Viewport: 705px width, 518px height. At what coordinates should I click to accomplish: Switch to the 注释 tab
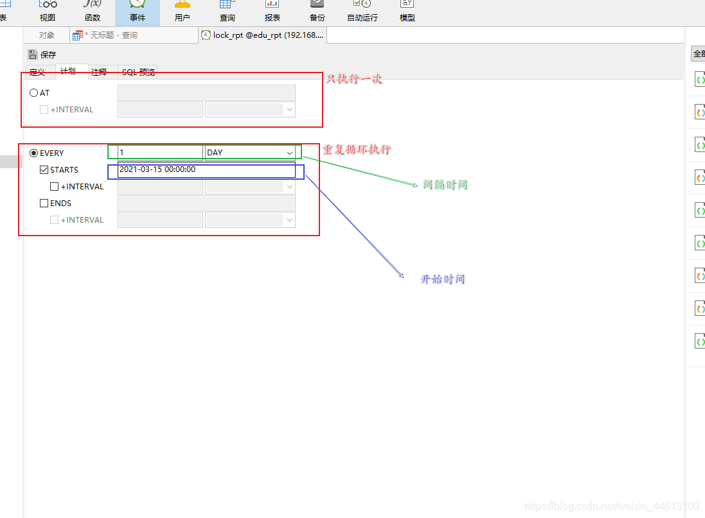pyautogui.click(x=99, y=73)
